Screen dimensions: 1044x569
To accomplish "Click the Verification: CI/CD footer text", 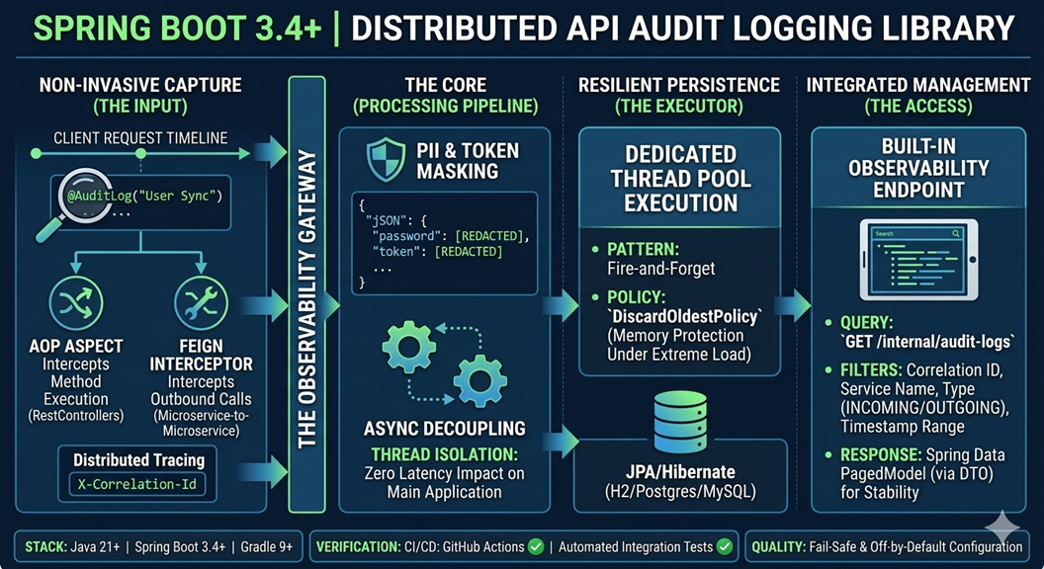I will [x=420, y=547].
